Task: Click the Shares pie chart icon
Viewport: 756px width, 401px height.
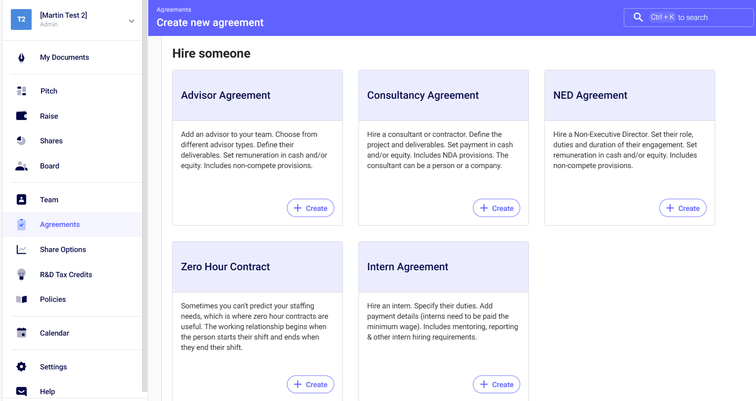Action: coord(21,141)
